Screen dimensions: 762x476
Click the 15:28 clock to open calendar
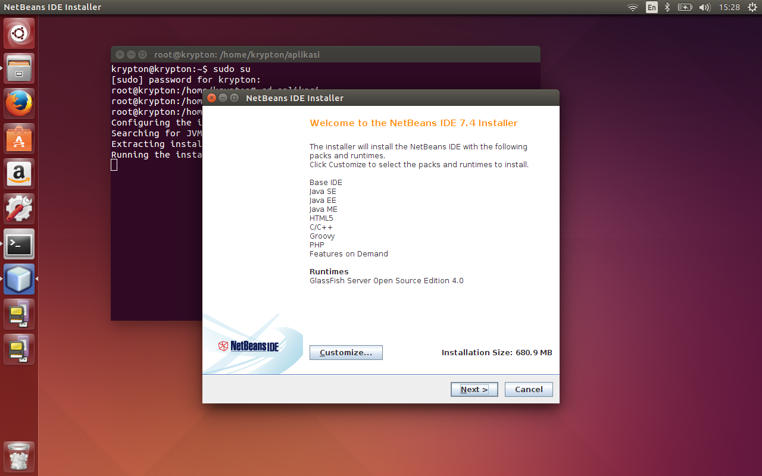(730, 8)
